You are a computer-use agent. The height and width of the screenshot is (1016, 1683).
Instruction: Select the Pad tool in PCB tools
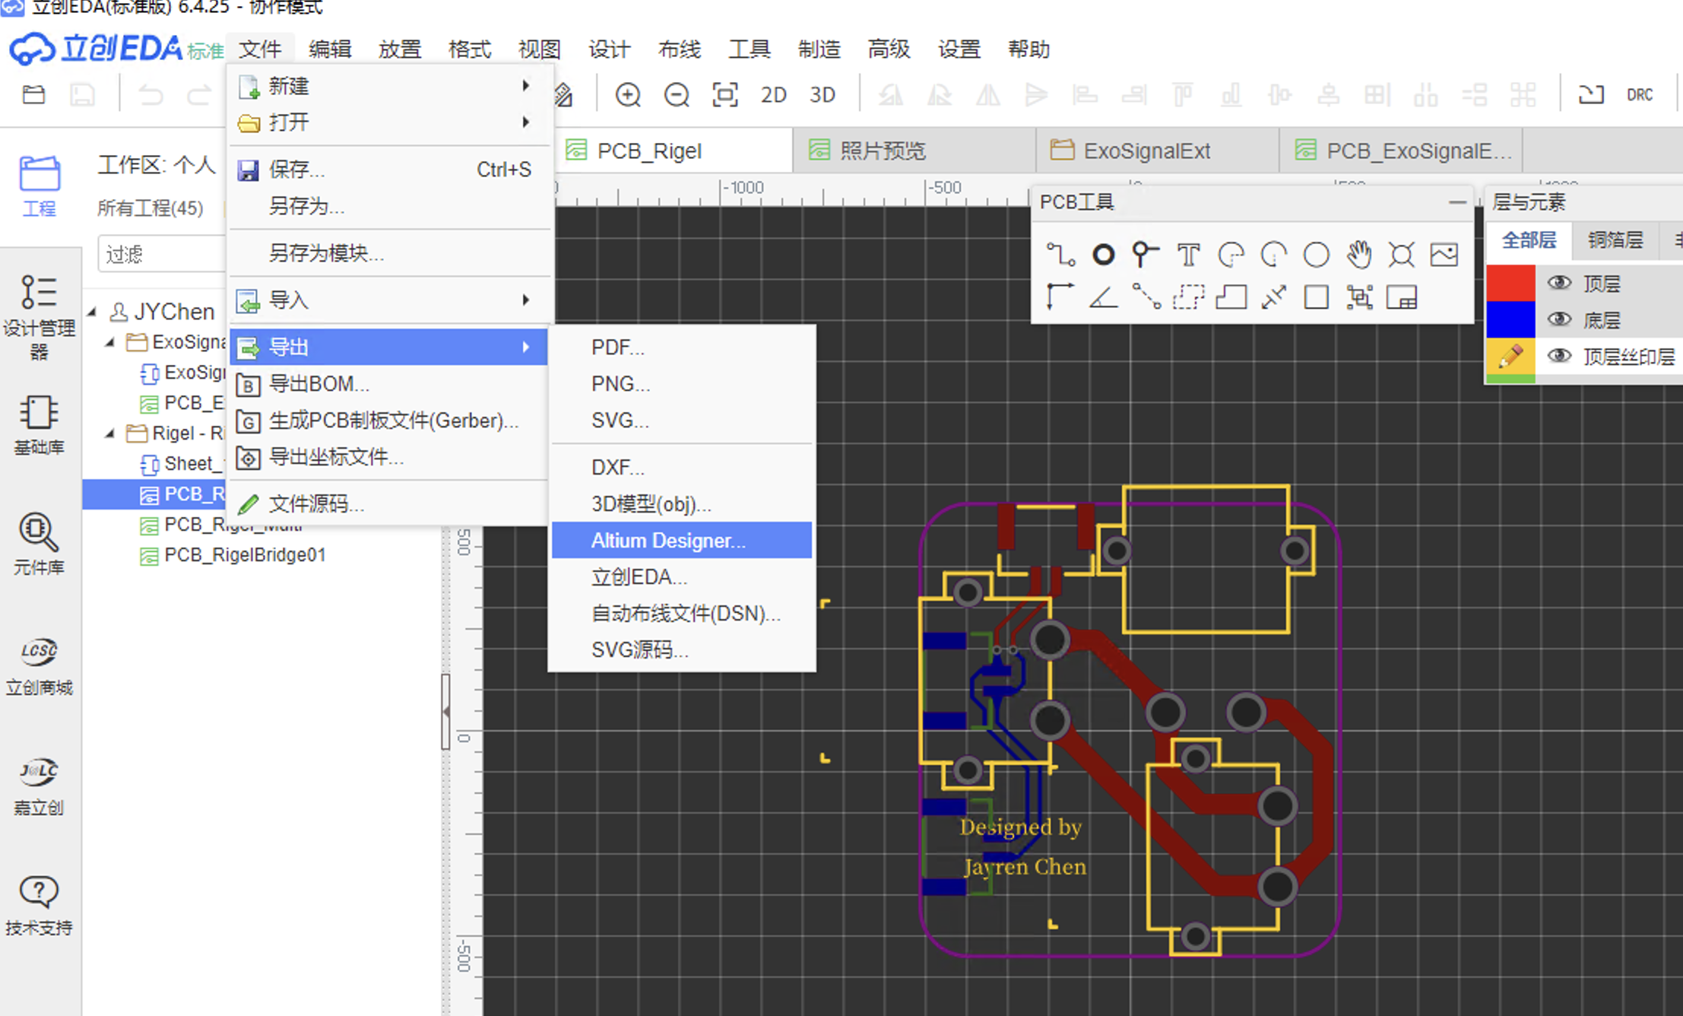[x=1103, y=254]
